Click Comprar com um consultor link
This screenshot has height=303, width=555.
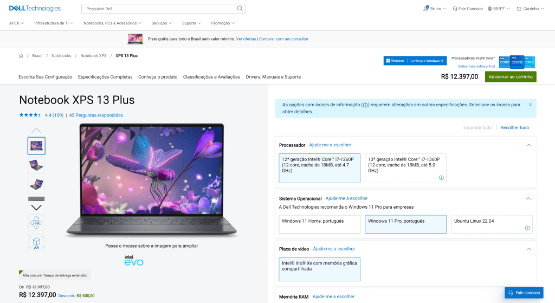tap(283, 39)
